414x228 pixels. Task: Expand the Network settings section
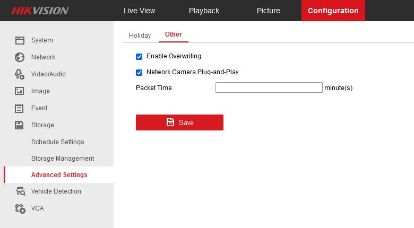(43, 57)
